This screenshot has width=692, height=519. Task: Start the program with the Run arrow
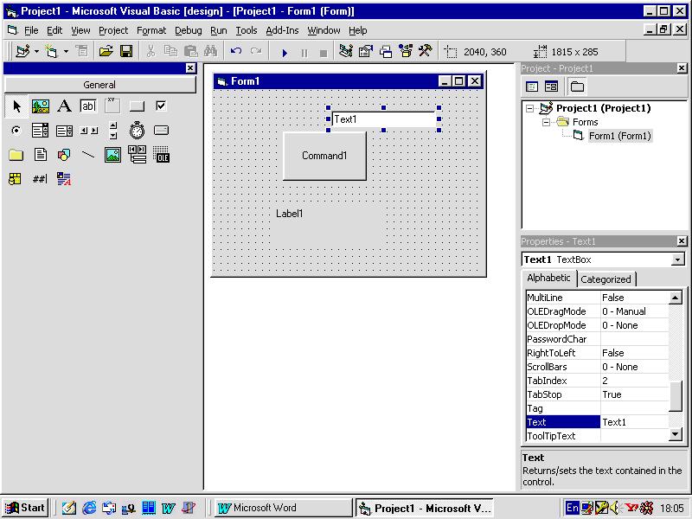click(285, 53)
